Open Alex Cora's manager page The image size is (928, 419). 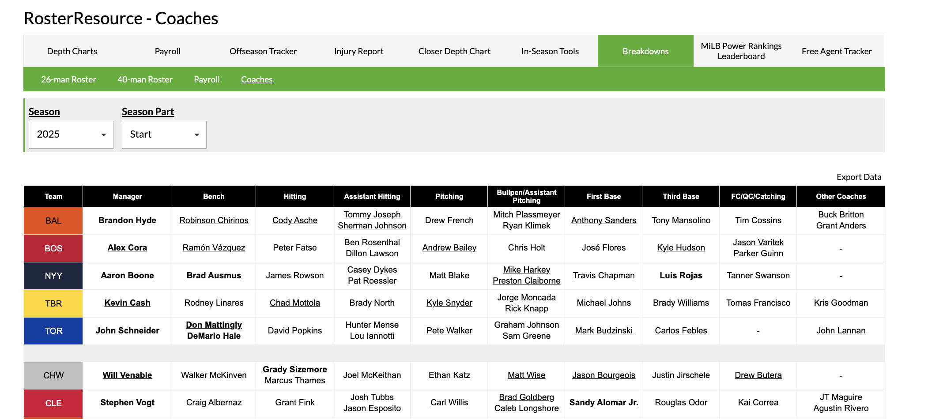click(x=127, y=248)
